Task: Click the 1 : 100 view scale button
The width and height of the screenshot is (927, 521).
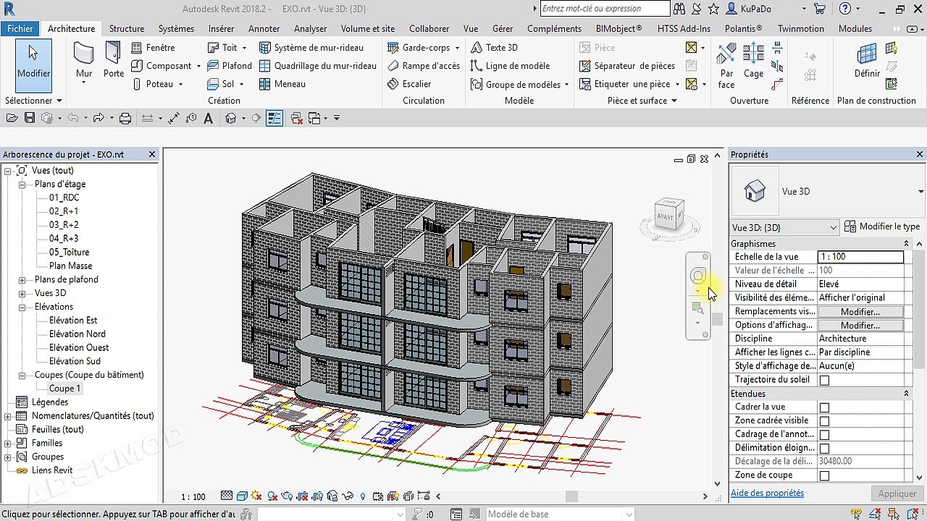Action: [193, 496]
